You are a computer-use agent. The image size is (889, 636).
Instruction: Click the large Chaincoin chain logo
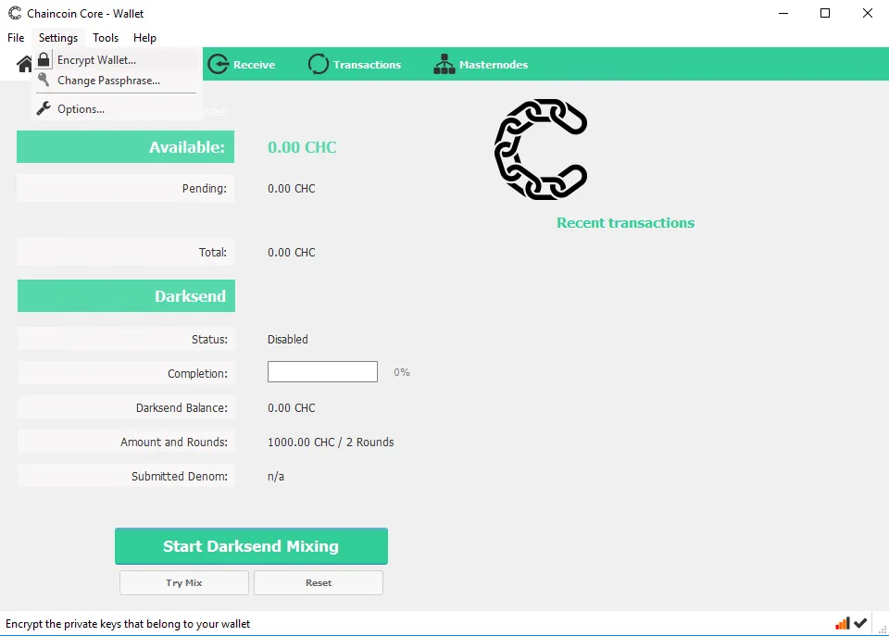click(x=541, y=149)
